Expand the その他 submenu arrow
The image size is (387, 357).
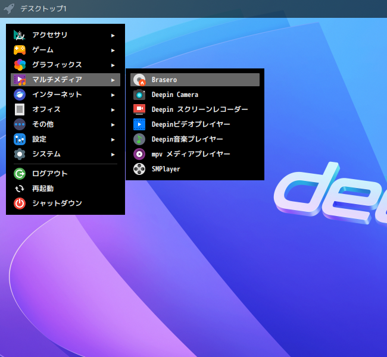pyautogui.click(x=113, y=125)
